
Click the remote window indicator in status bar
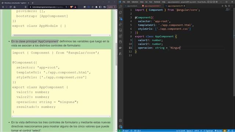pyautogui.click(x=120, y=131)
